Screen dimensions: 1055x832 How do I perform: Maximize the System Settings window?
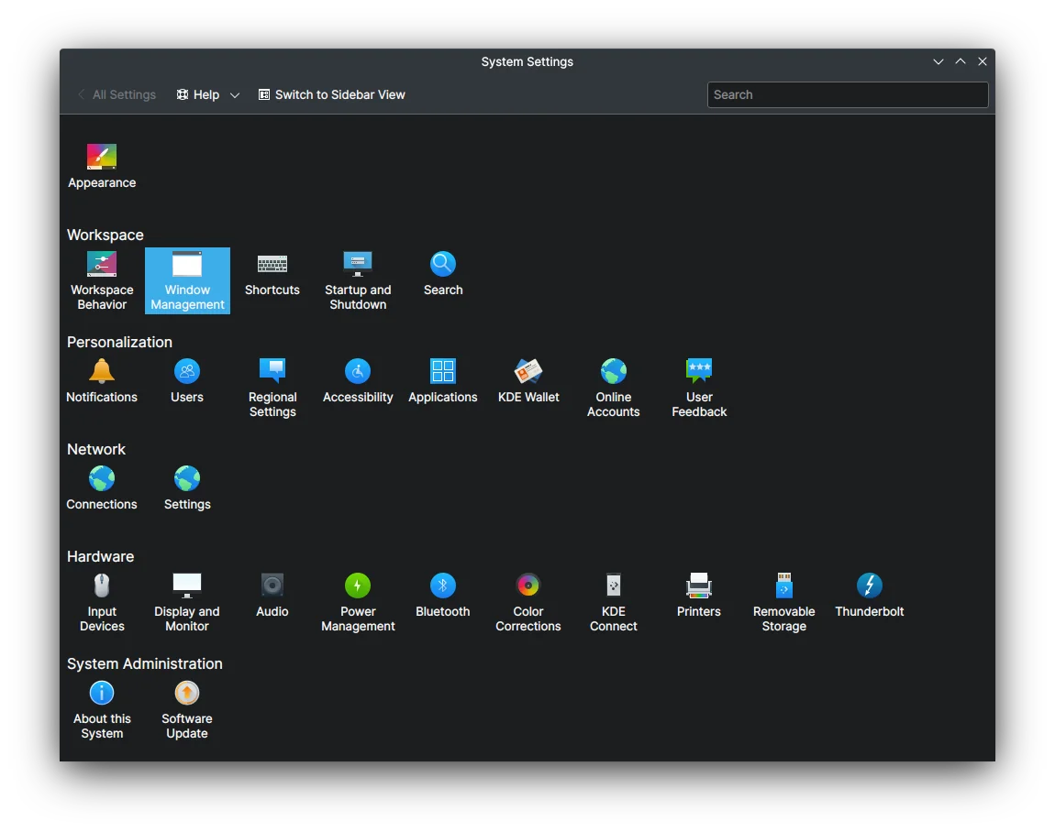coord(961,61)
